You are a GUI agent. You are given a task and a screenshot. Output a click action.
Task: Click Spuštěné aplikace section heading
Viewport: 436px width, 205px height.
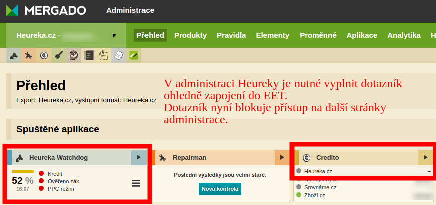(58, 129)
